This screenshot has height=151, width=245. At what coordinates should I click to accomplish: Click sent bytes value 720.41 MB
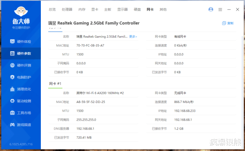tap(84, 137)
